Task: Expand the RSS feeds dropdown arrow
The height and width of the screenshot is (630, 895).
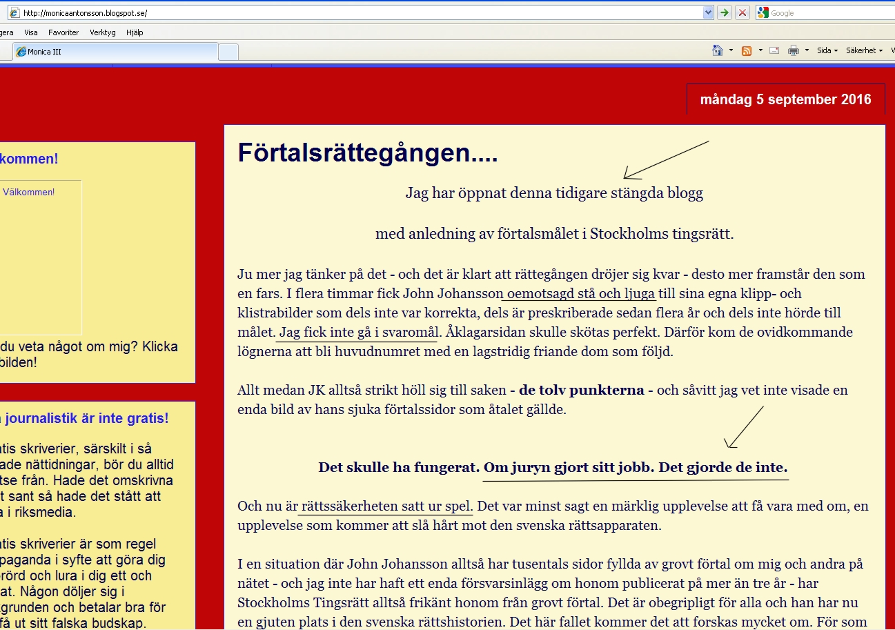Action: (760, 50)
